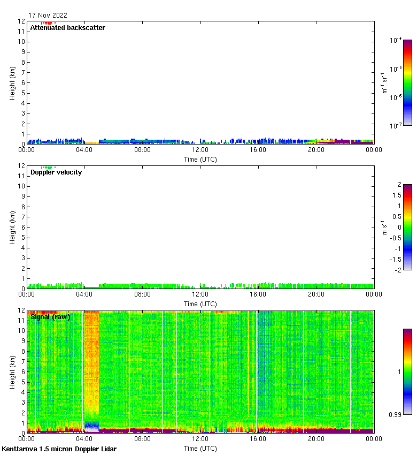Select the "Attenuated backscatter" panel title
The width and height of the screenshot is (417, 455).
pos(68,28)
